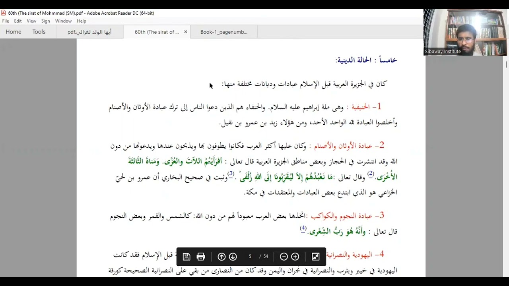Screen dimensions: 509x286
Task: Open the Sign menu
Action: point(46,21)
